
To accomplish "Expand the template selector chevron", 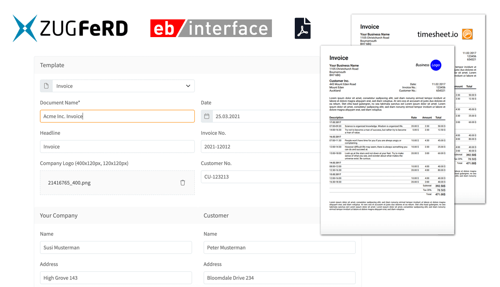I will click(x=188, y=86).
